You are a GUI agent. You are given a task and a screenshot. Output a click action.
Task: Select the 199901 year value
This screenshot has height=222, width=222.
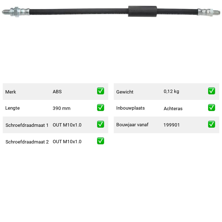pos(171,125)
